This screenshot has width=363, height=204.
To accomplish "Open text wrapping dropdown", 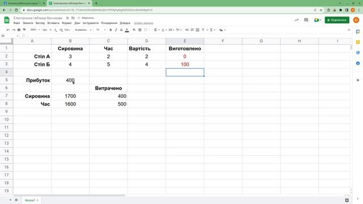I will (x=171, y=30).
